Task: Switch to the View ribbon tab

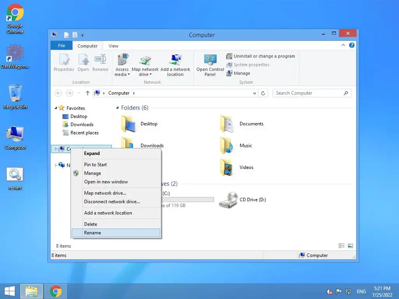Action: pyautogui.click(x=113, y=46)
